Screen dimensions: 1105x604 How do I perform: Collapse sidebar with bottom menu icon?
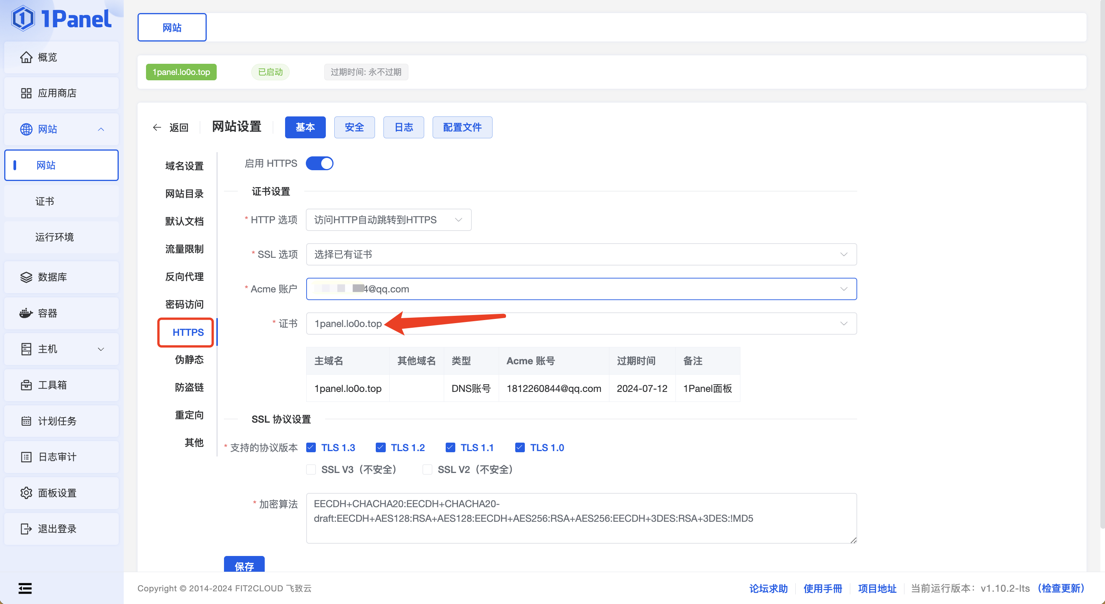point(25,588)
